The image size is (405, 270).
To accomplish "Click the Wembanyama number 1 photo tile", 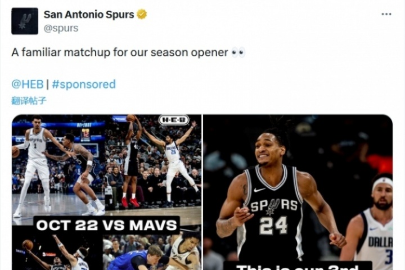I will 58,165.
